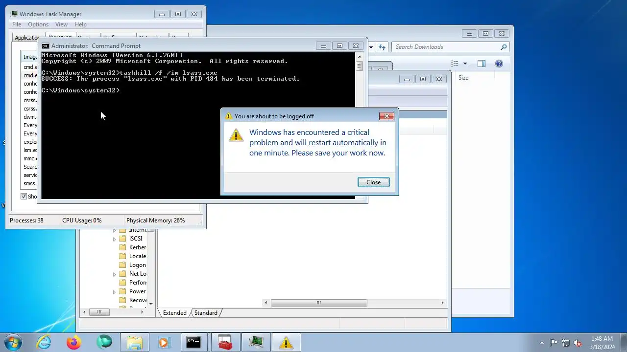Open Windows Media Player taskbar icon
The height and width of the screenshot is (352, 627).
164,343
